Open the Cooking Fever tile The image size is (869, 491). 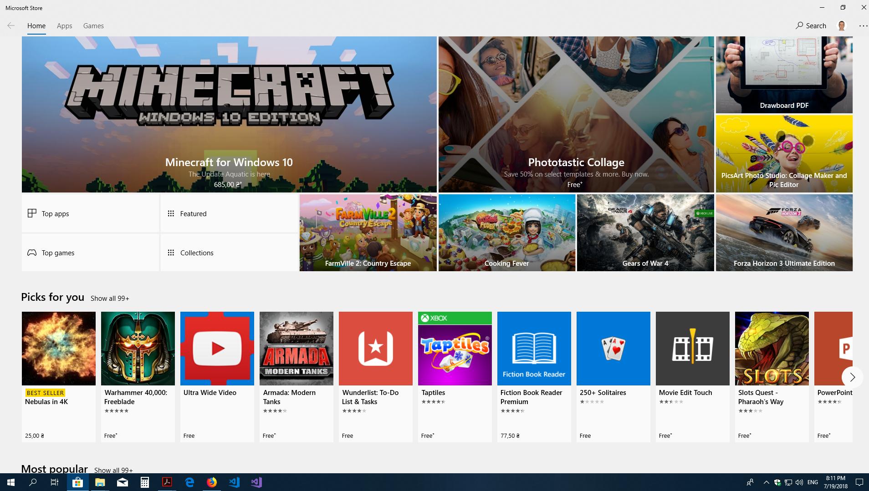507,233
